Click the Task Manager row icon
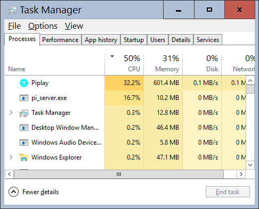The image size is (259, 209). click(x=24, y=113)
